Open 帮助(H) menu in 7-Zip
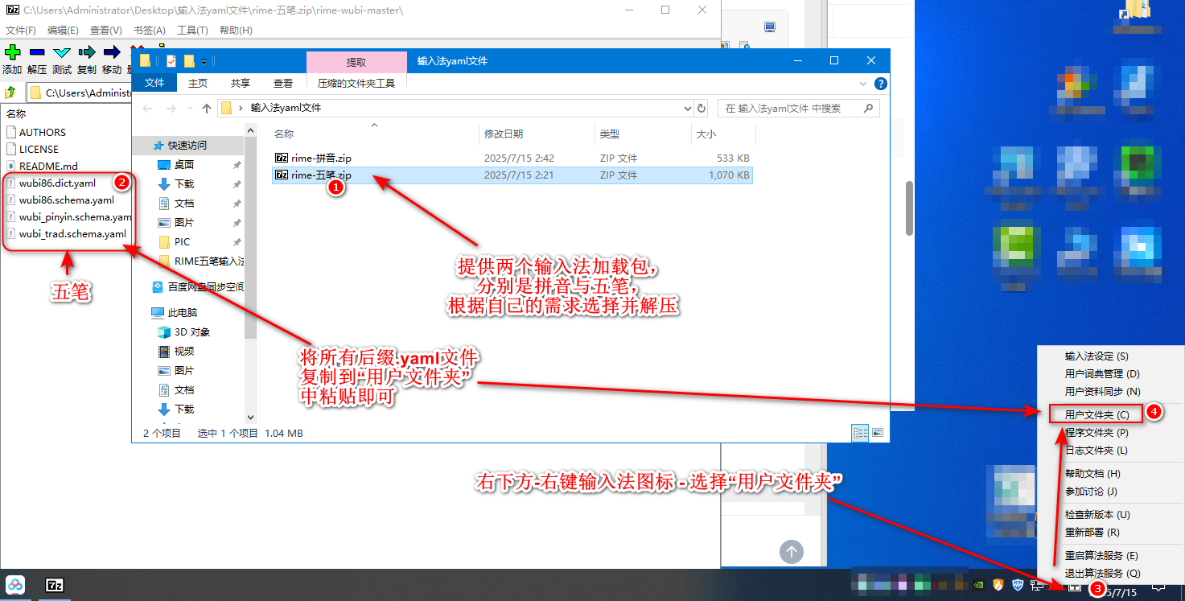1185x601 pixels. tap(236, 31)
